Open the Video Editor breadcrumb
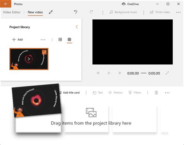 (x=12, y=12)
